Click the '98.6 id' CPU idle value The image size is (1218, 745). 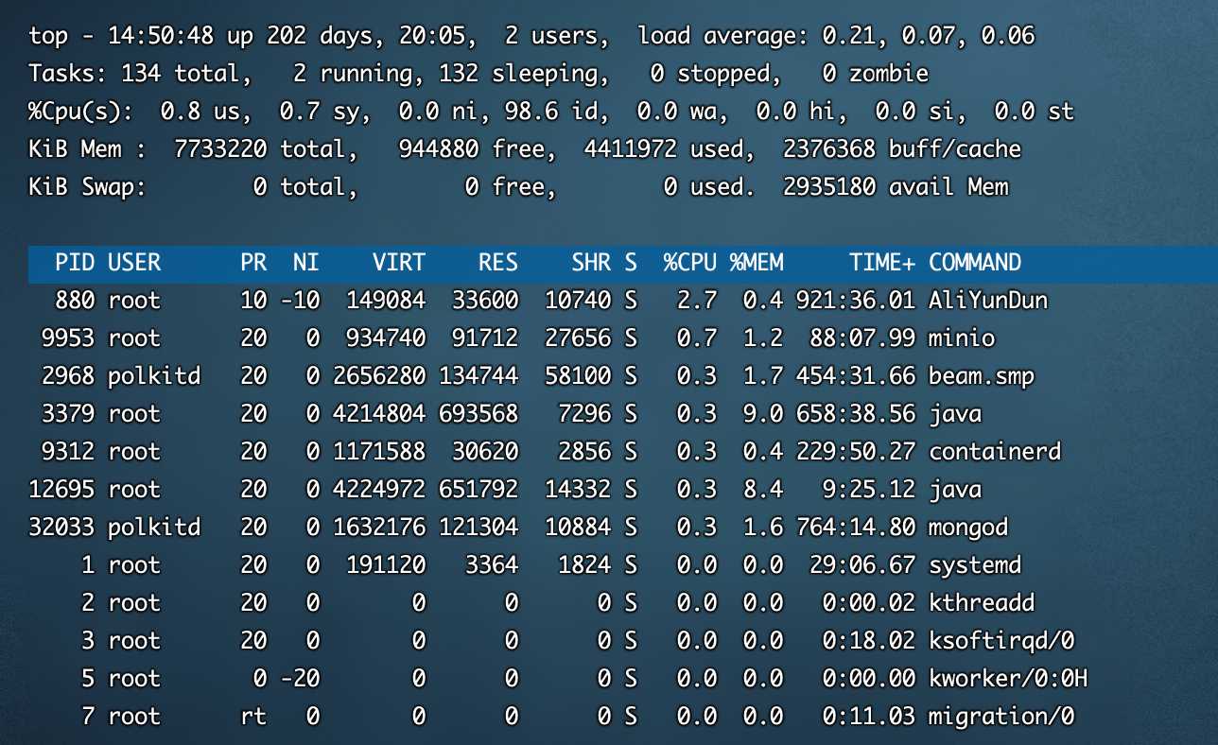[558, 112]
